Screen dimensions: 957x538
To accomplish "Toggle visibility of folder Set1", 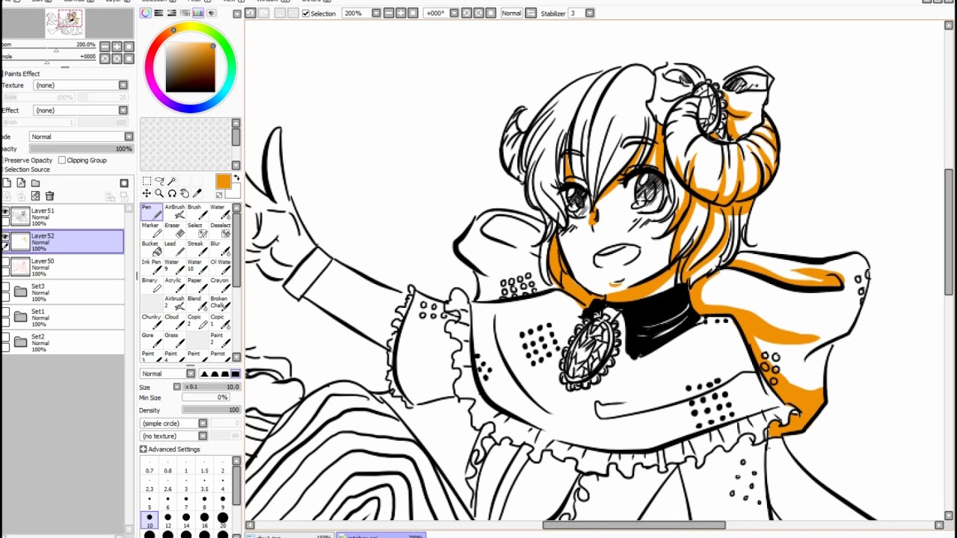I will (x=5, y=313).
